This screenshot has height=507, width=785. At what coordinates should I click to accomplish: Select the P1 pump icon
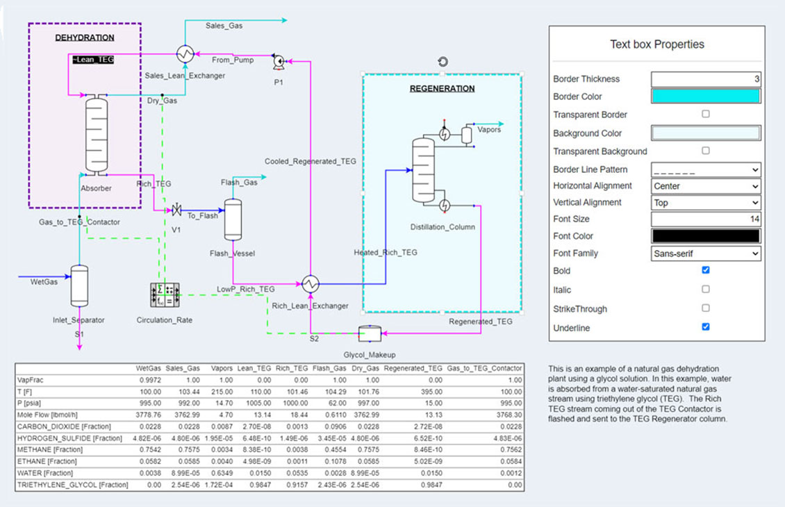point(279,61)
